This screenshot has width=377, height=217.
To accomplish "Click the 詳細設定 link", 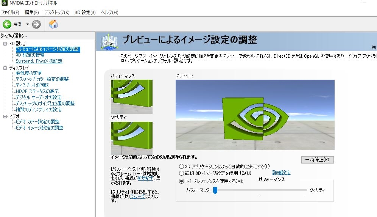I will pyautogui.click(x=281, y=173).
